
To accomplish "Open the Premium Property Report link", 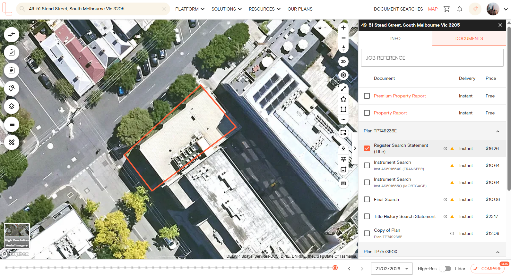I will coord(400,96).
